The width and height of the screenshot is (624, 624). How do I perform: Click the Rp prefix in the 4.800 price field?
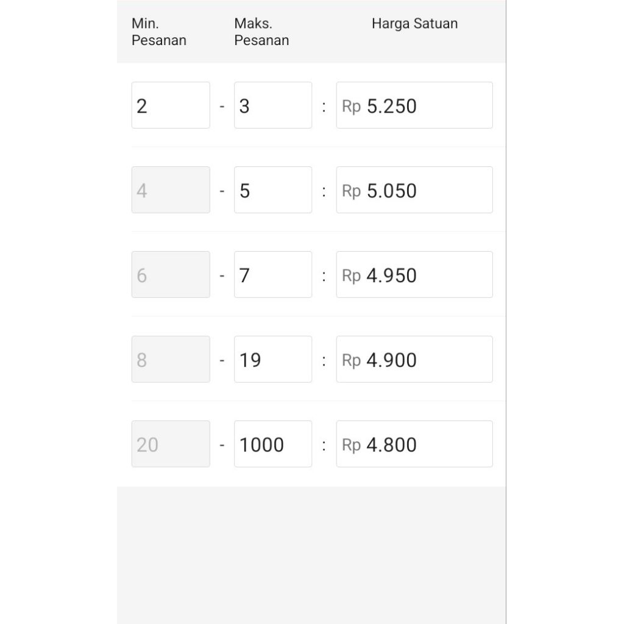[352, 445]
